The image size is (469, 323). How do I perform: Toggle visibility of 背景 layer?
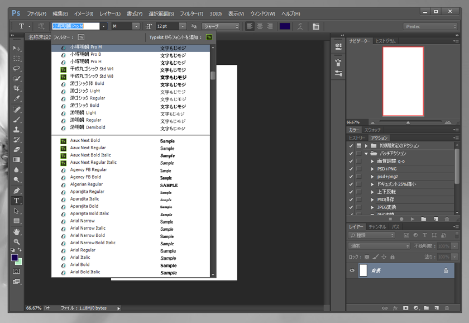(352, 270)
